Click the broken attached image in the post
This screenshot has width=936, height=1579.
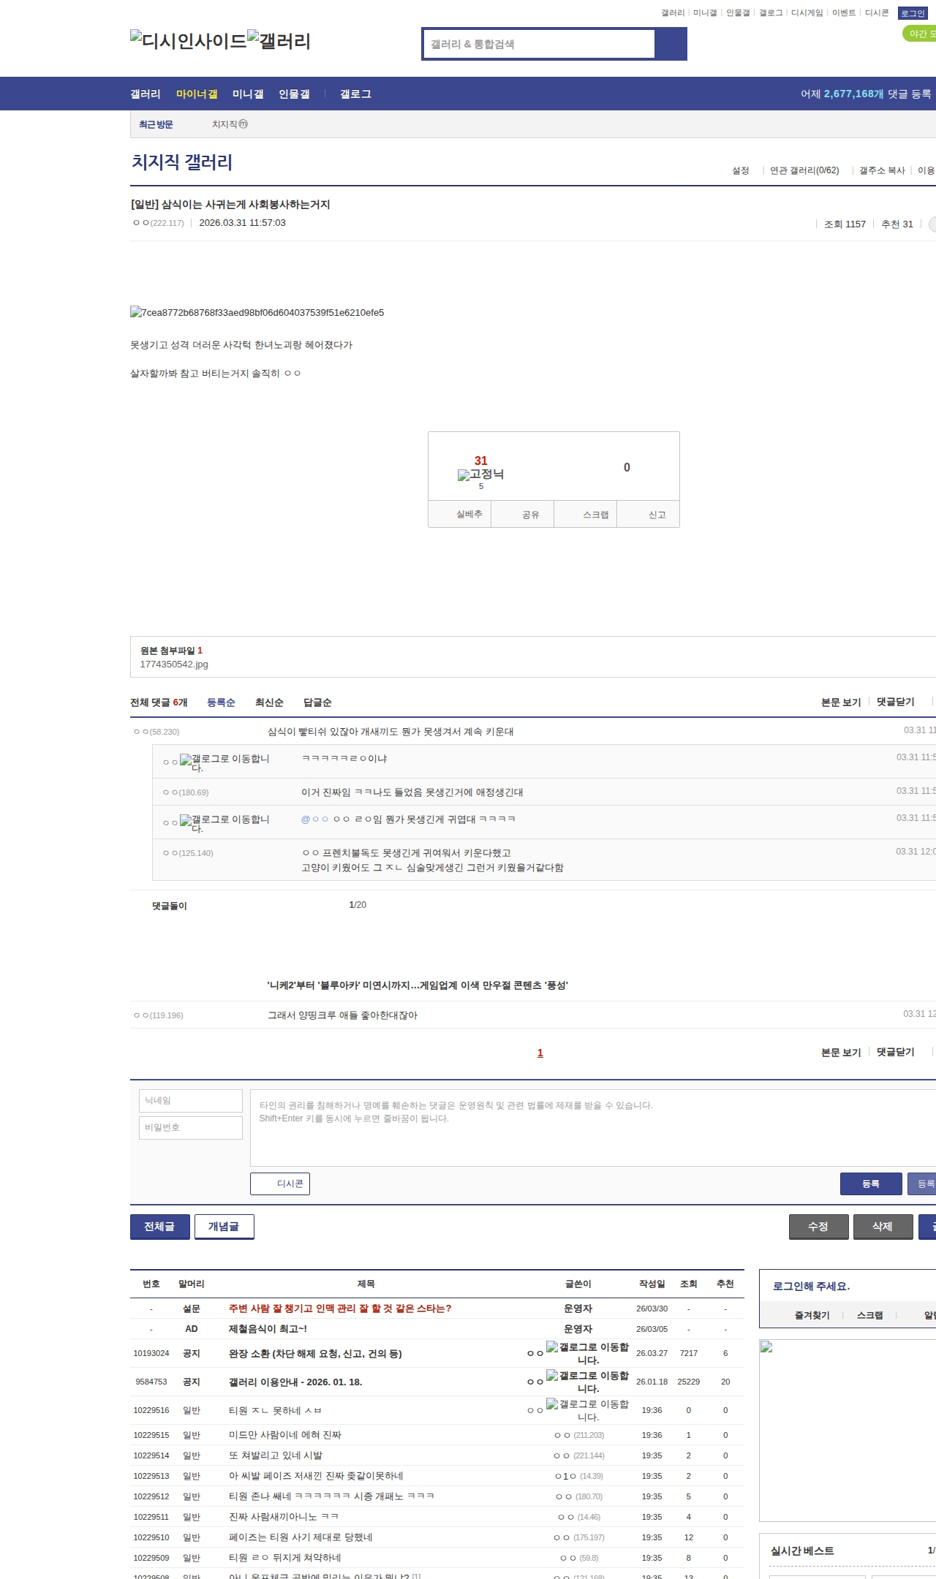(x=257, y=313)
